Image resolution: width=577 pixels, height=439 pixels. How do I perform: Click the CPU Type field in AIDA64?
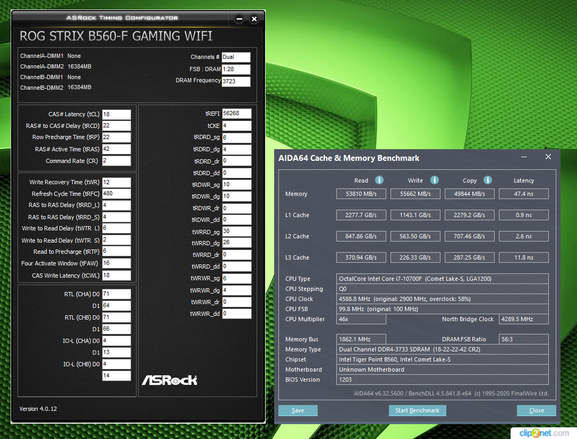tap(443, 279)
